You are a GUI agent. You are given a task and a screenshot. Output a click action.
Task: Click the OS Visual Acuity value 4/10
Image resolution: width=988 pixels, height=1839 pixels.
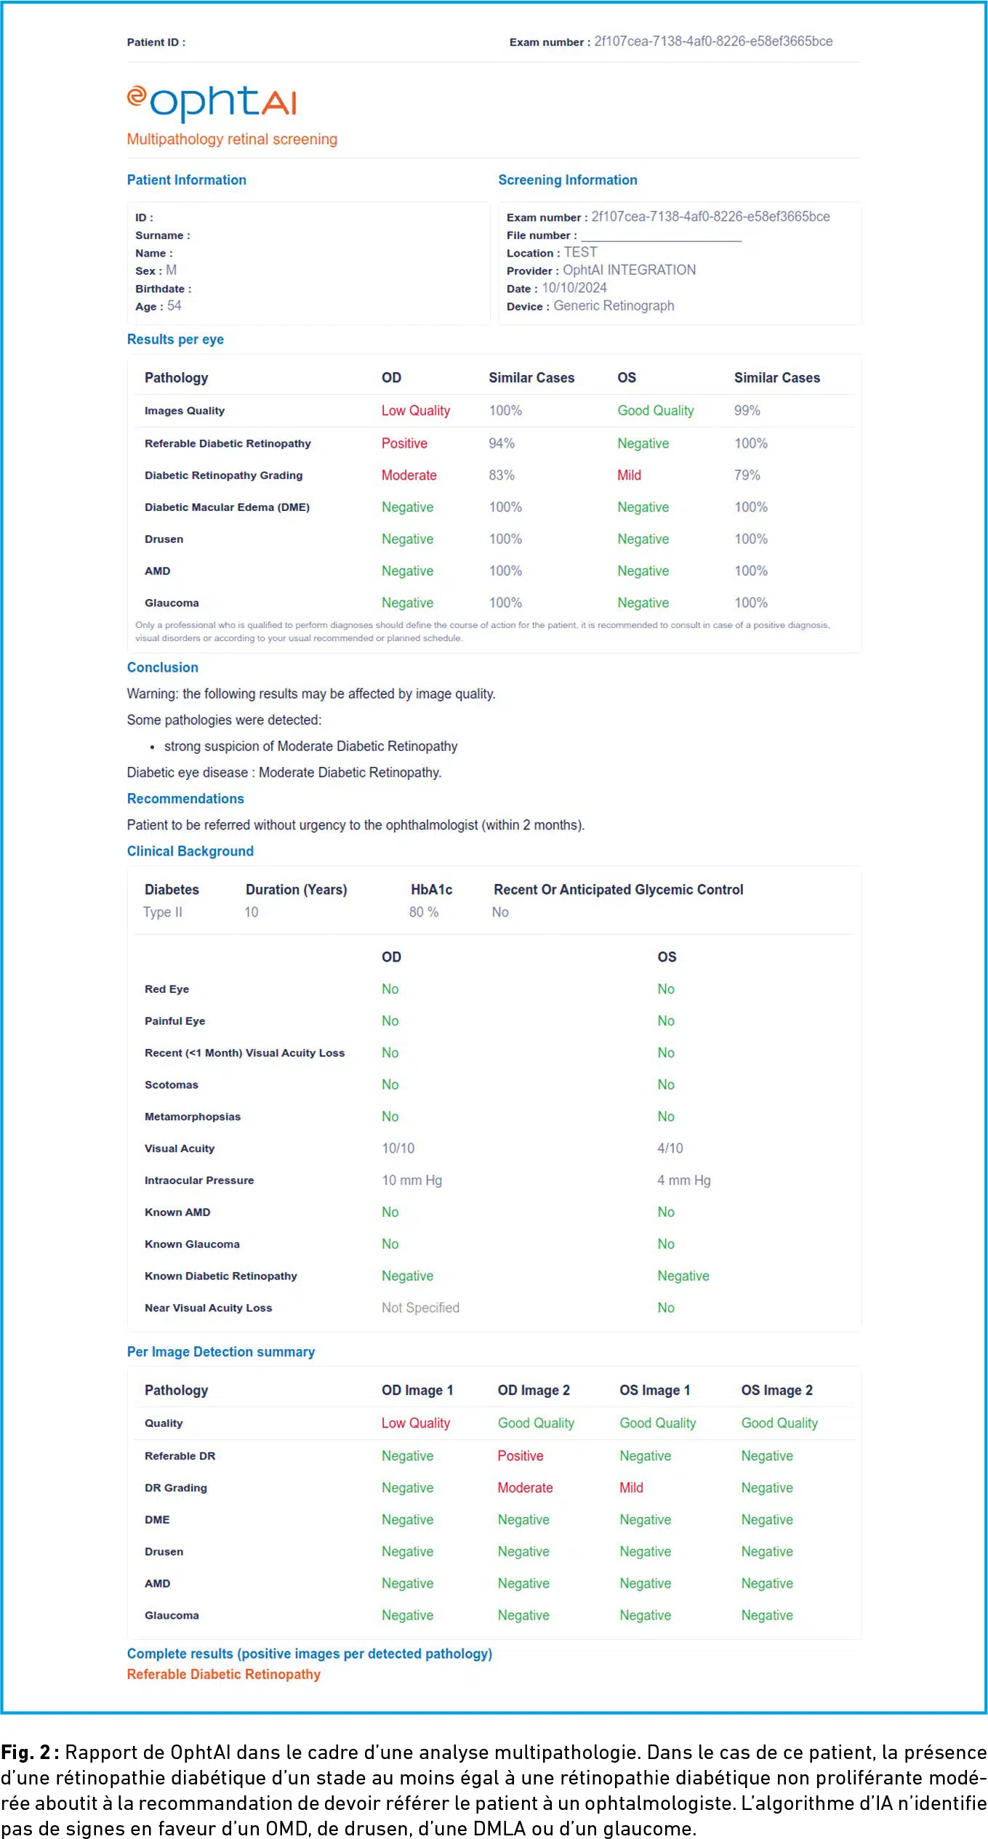pos(670,1148)
